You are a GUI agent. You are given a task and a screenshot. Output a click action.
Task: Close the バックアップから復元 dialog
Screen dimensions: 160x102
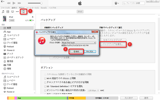[x=95, y=32]
